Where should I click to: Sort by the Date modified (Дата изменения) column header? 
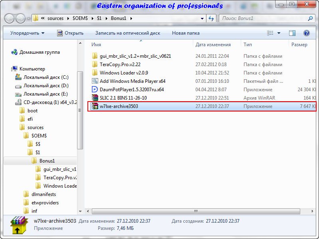coord(213,45)
